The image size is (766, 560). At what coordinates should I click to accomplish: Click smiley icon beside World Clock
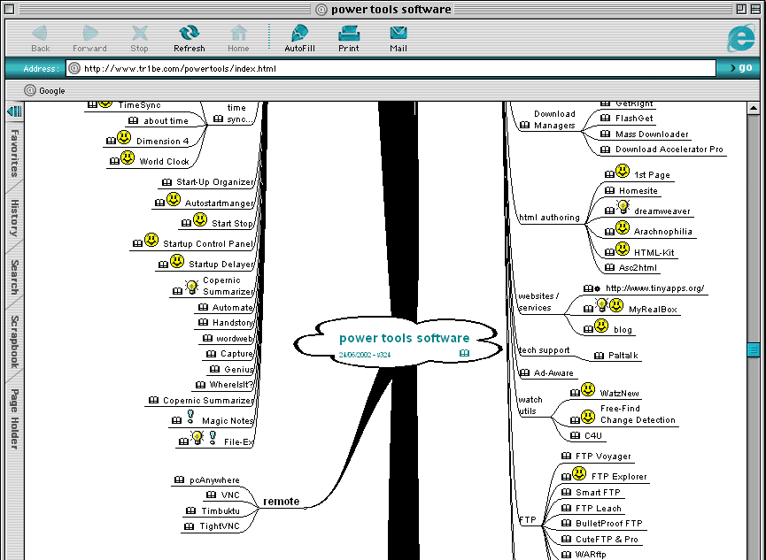pos(128,158)
